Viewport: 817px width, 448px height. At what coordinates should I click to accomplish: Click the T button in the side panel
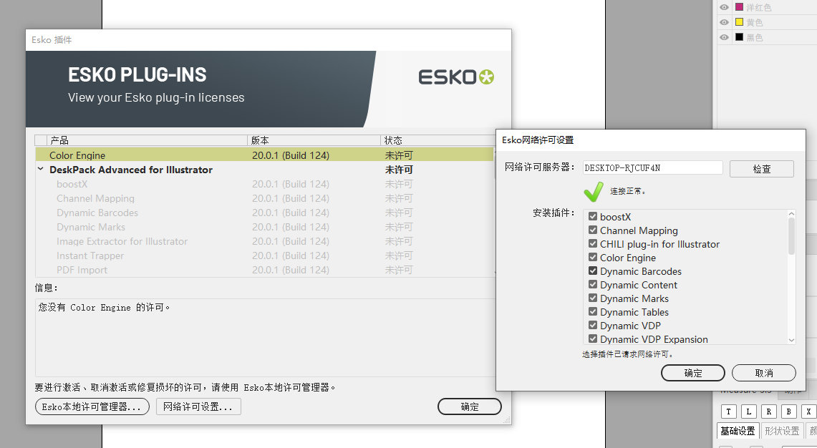tap(728, 412)
